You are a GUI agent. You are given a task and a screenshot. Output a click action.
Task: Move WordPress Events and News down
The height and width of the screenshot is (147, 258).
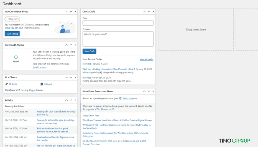(x=149, y=91)
